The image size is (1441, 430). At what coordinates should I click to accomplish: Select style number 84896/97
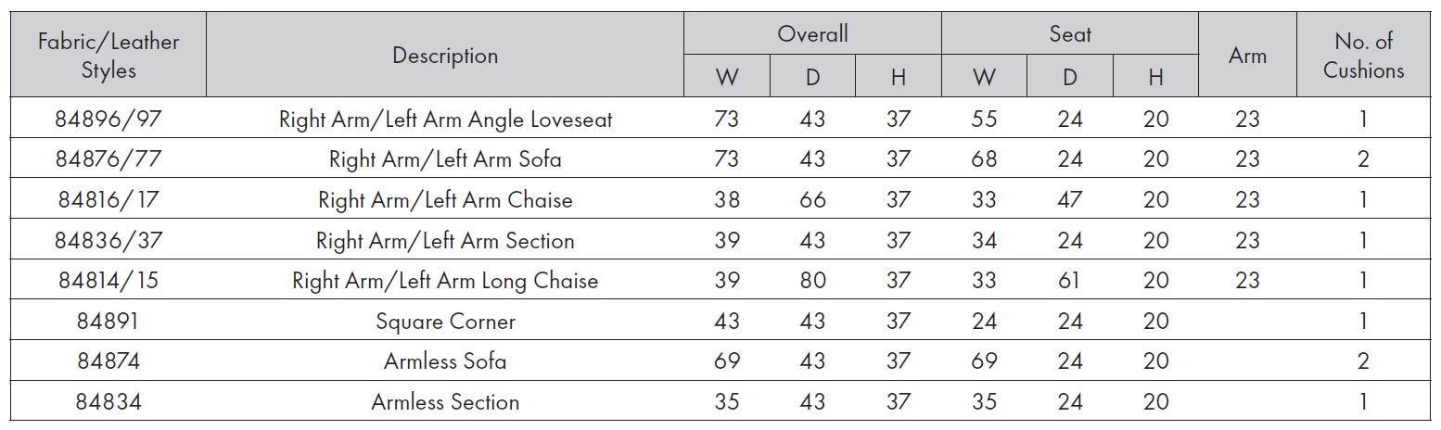point(108,120)
